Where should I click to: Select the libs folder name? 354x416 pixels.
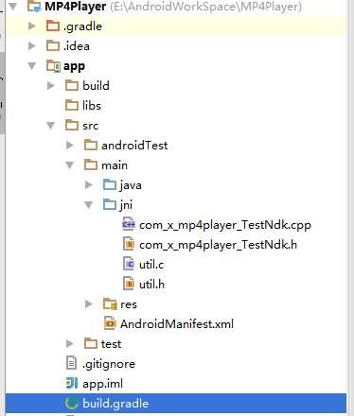tap(92, 105)
